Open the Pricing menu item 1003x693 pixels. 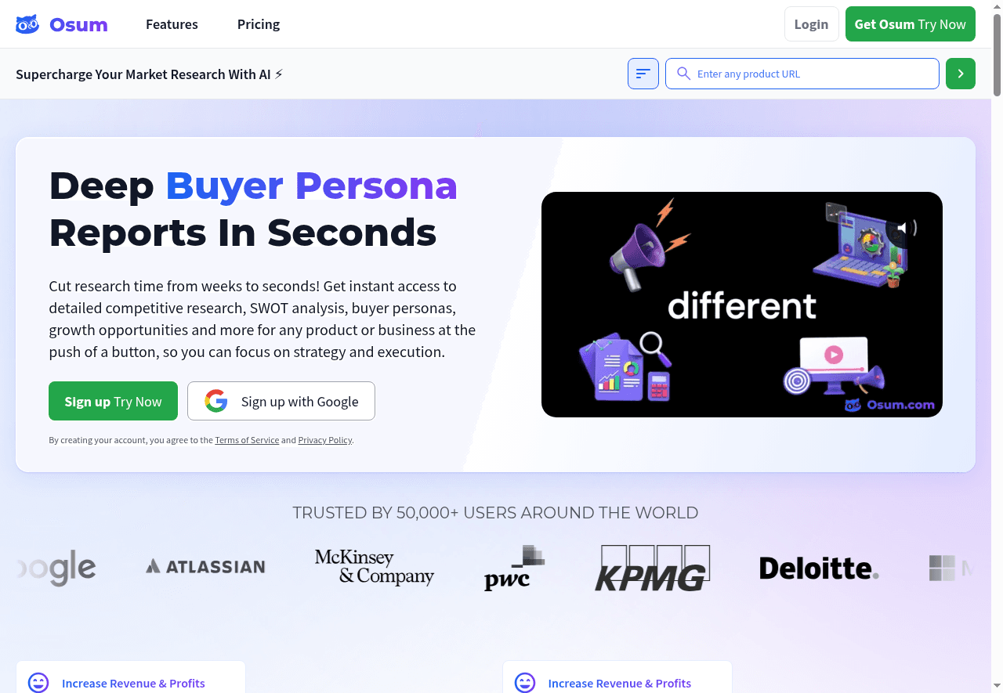tap(259, 24)
